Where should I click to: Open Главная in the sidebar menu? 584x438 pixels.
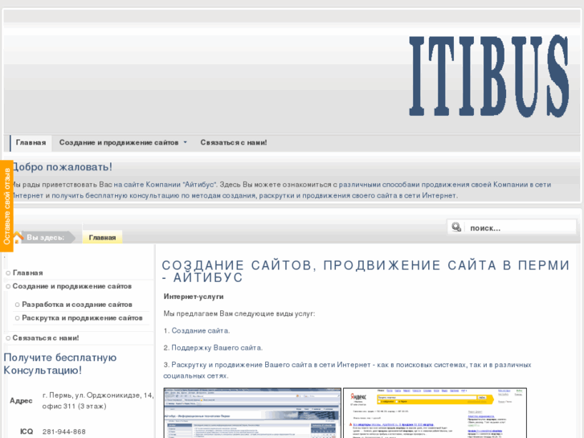pos(28,273)
